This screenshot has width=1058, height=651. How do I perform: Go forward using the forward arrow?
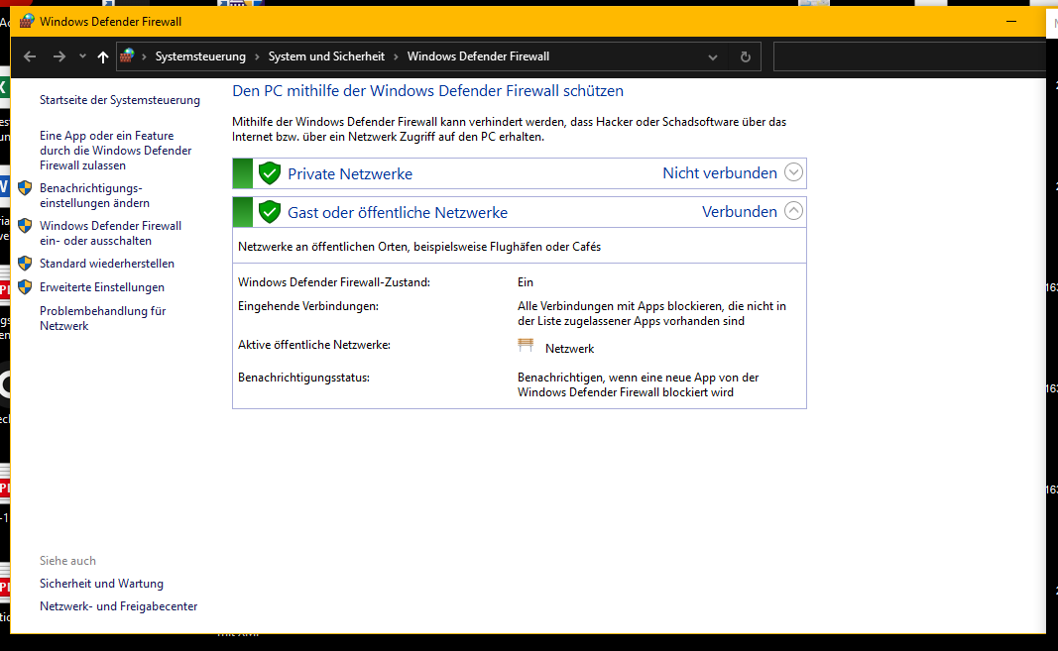(59, 56)
